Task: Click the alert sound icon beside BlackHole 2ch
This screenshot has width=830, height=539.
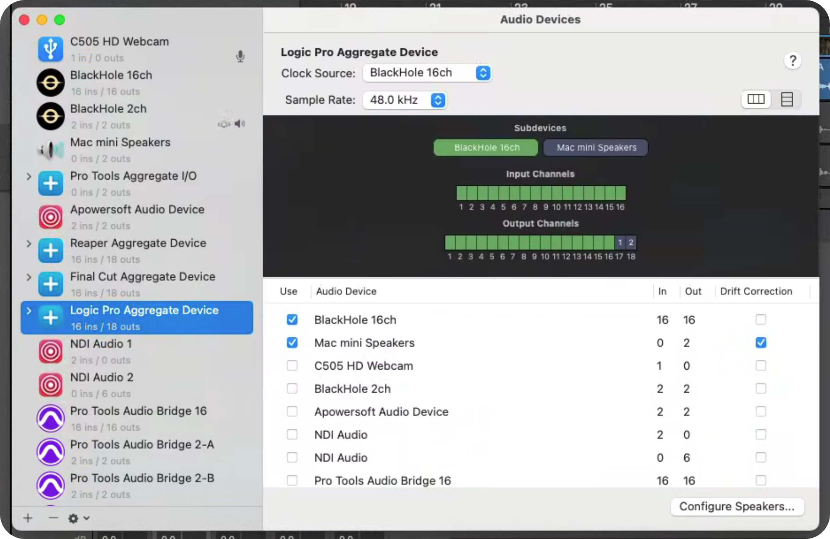Action: click(224, 124)
